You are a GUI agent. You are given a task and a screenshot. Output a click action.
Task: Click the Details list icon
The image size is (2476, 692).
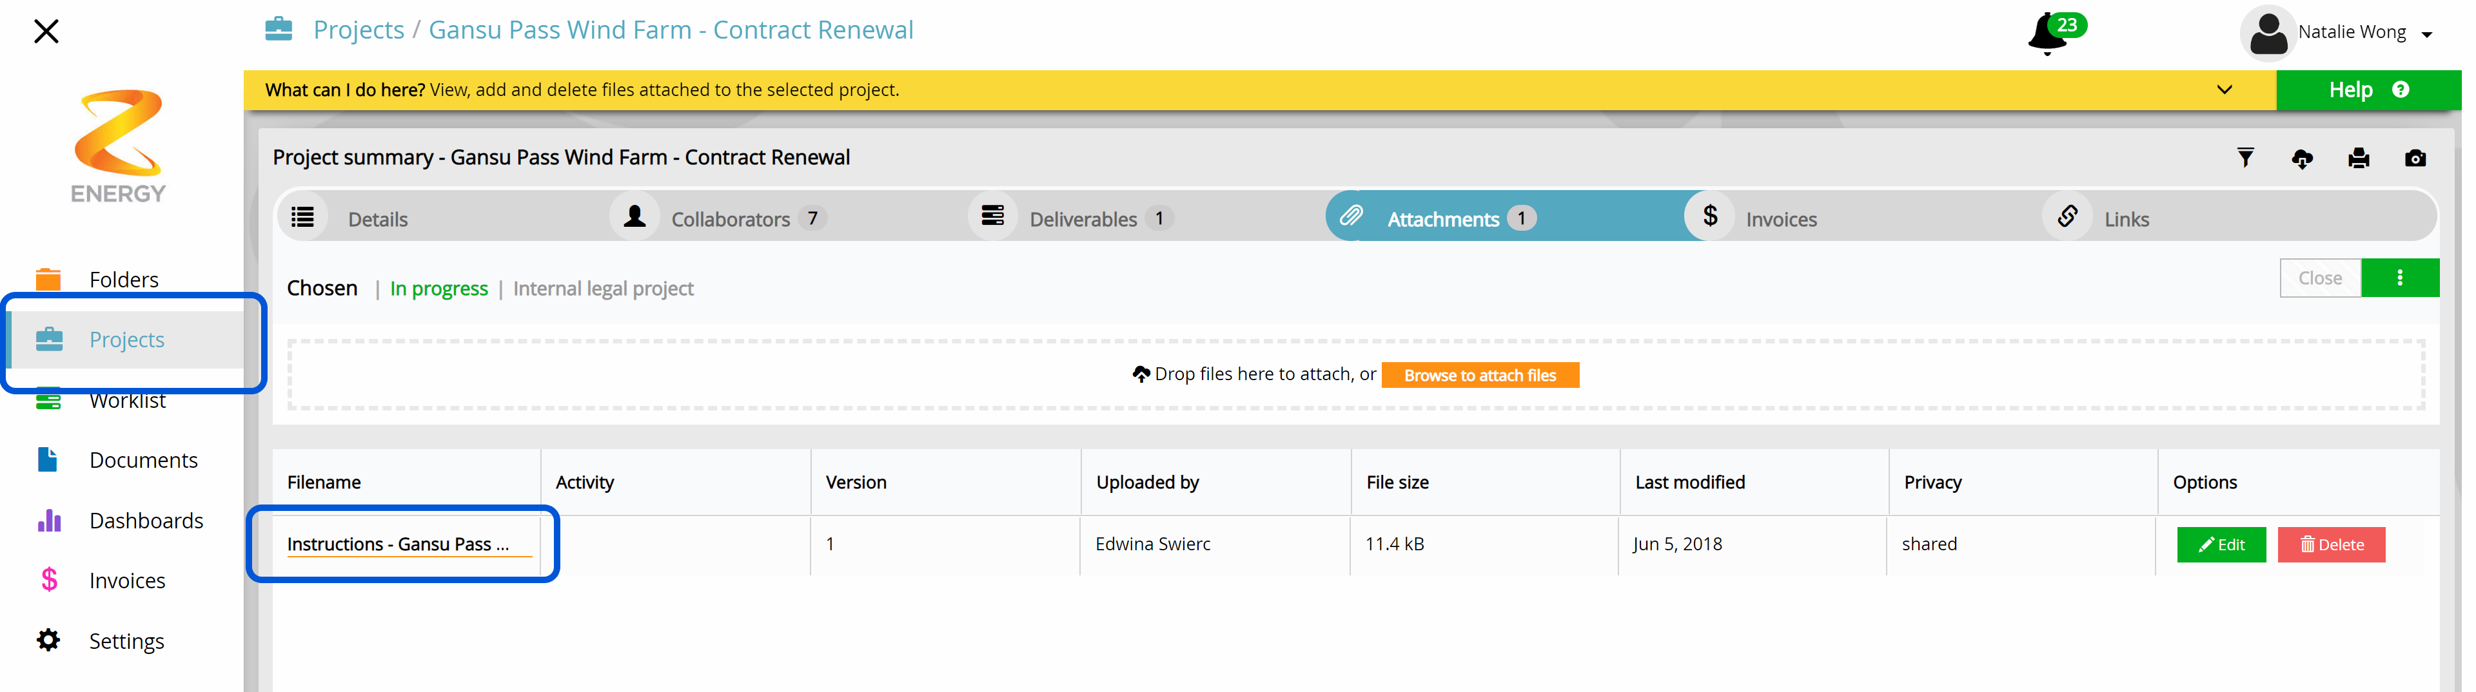[x=303, y=216]
